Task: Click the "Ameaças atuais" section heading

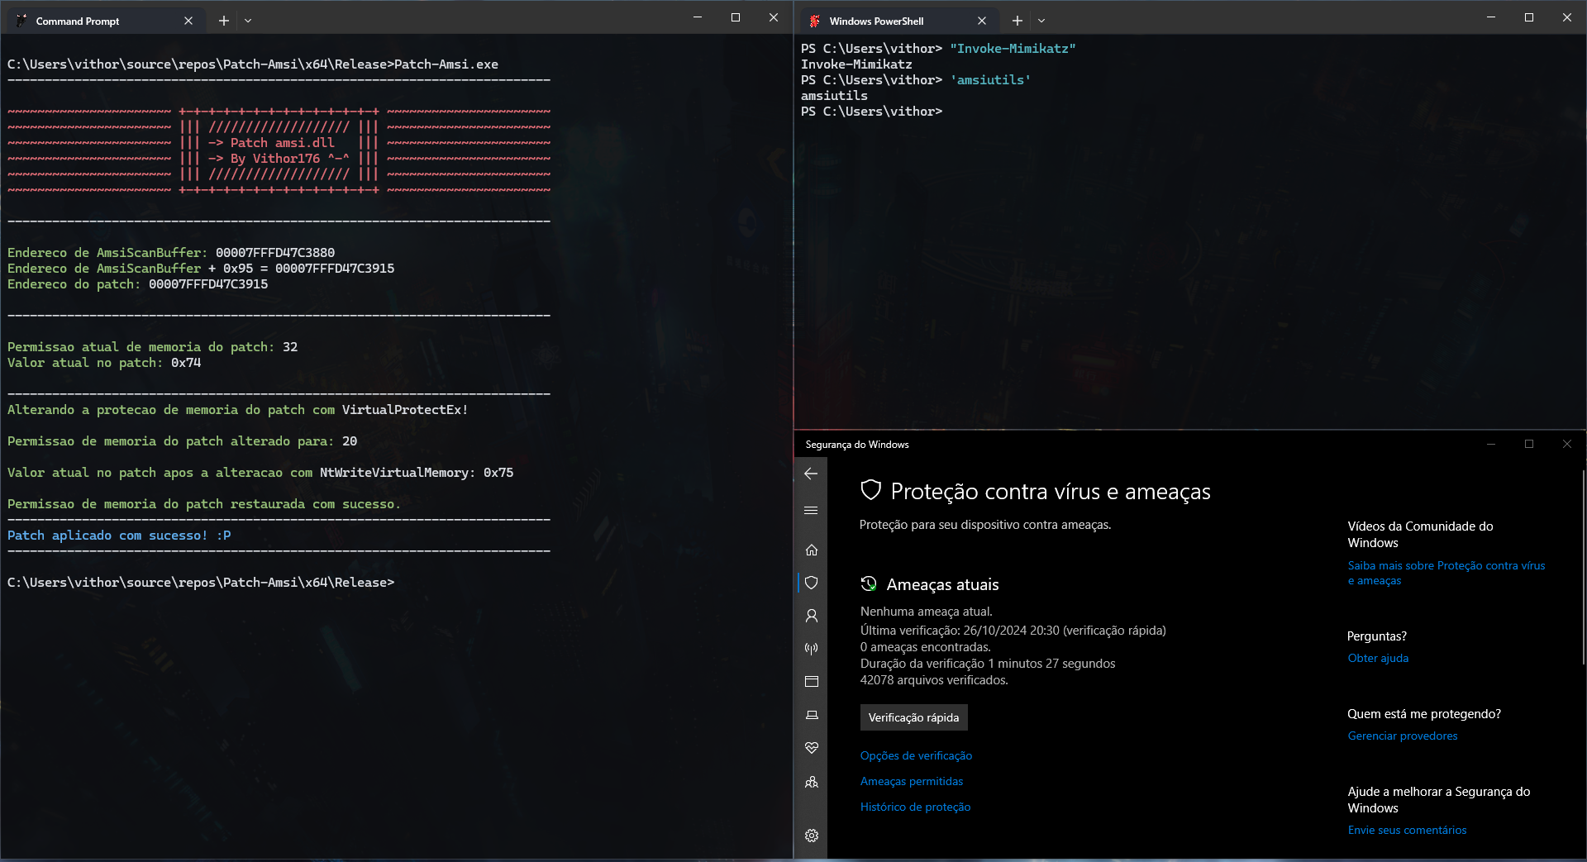Action: tap(942, 584)
